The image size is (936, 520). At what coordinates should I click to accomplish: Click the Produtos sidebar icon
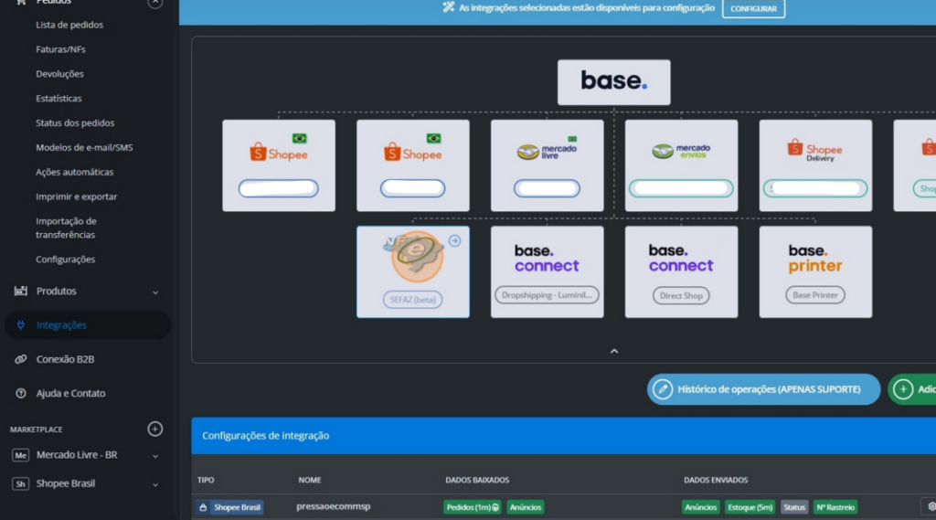pyautogui.click(x=21, y=291)
